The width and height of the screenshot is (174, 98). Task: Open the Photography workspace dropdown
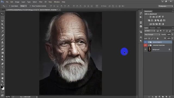pos(166,6)
